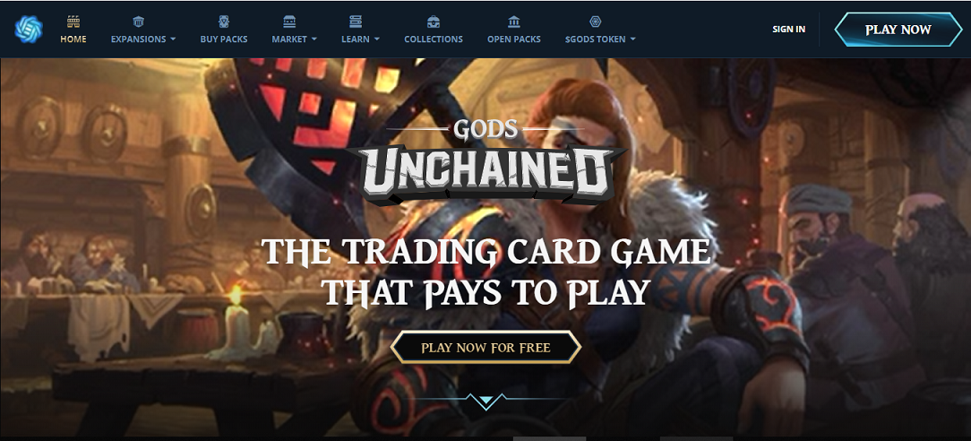Click the Home icon in navbar
971x441 pixels.
(73, 22)
